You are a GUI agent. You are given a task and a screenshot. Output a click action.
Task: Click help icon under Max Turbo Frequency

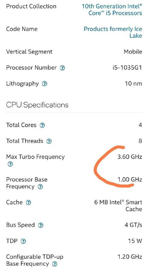pos(10,164)
